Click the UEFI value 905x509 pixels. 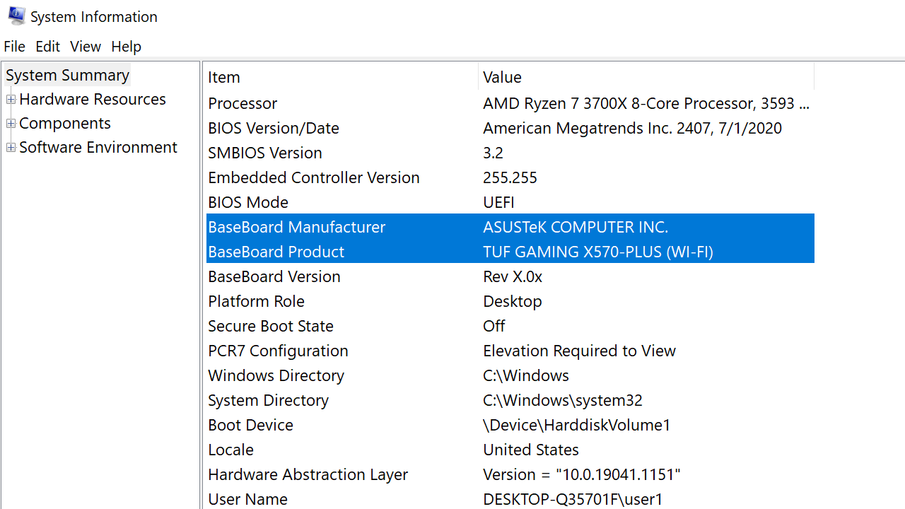pos(498,202)
